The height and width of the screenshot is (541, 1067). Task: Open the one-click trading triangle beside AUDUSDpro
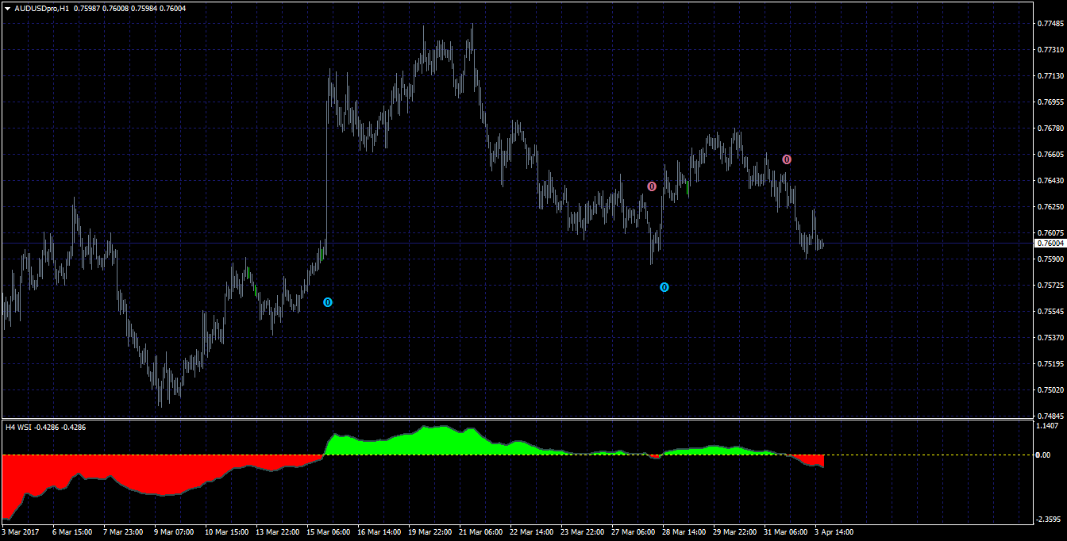click(6, 8)
